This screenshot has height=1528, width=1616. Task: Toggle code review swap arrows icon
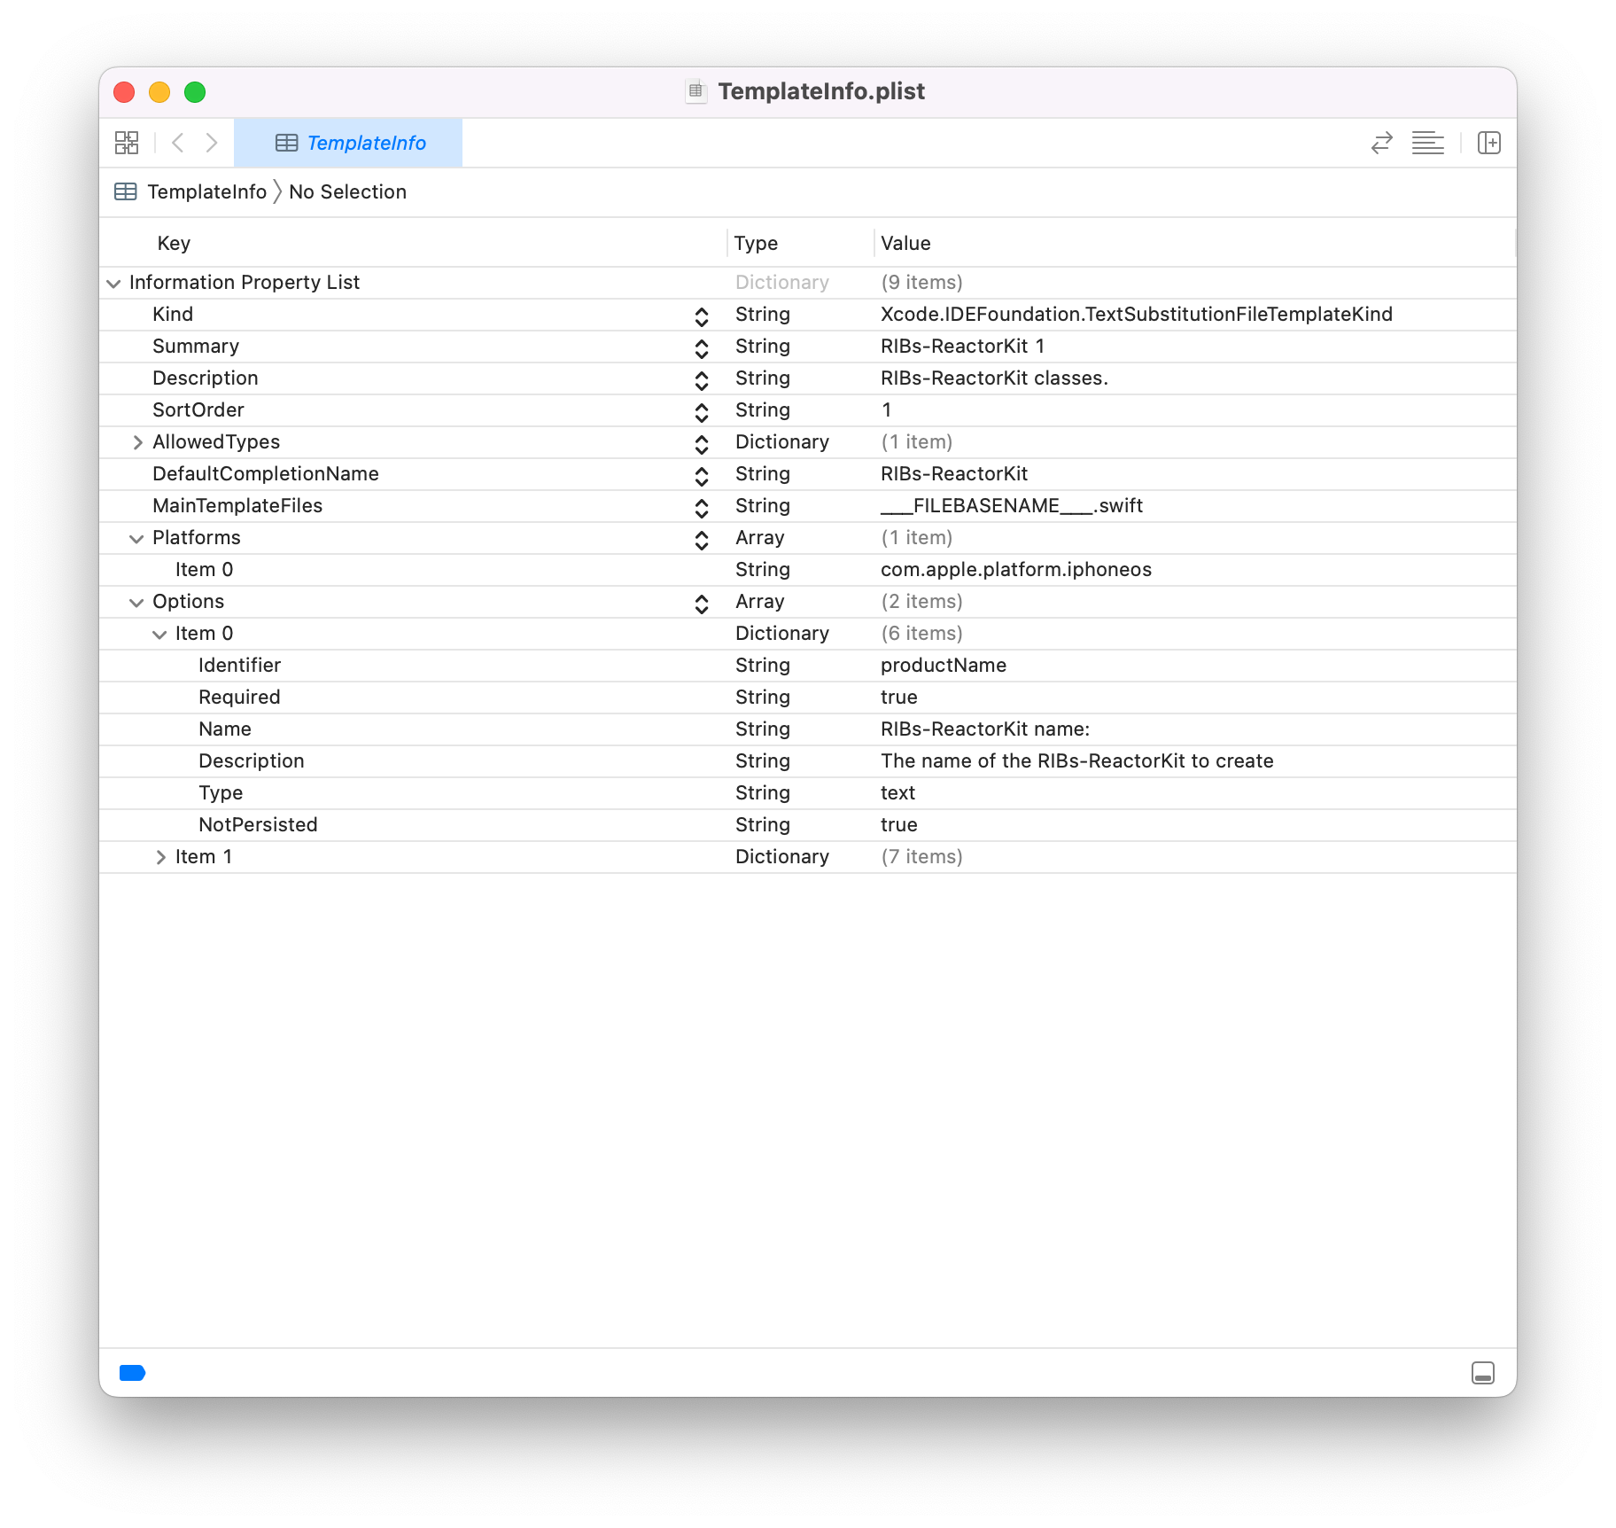(1382, 143)
